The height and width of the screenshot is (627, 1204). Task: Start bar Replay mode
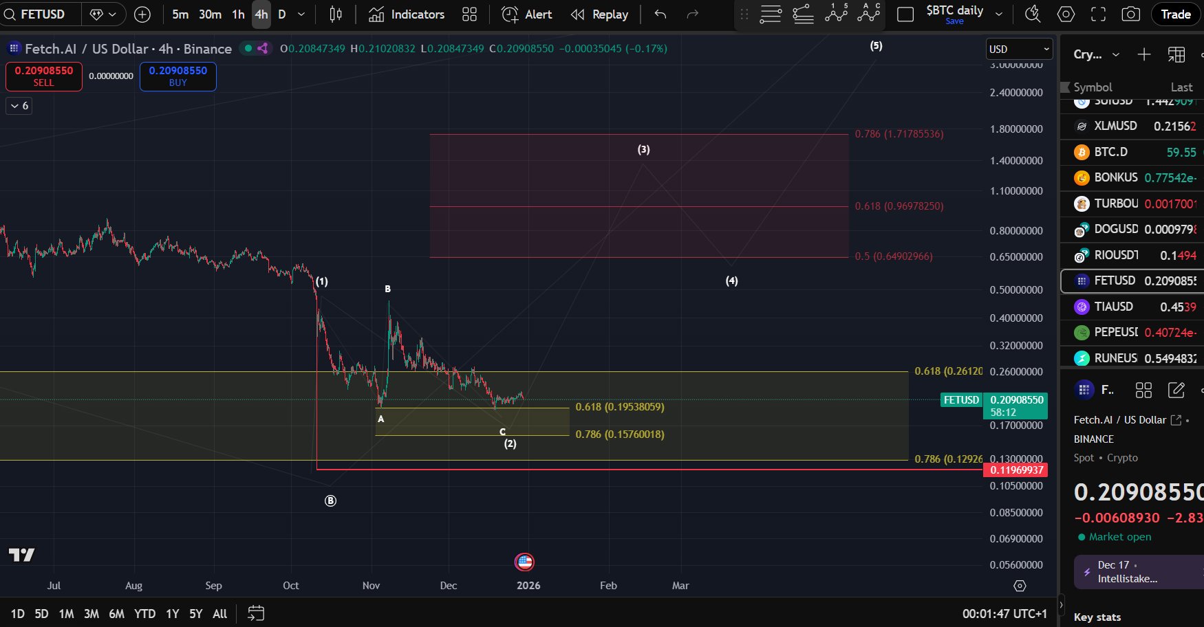(600, 14)
